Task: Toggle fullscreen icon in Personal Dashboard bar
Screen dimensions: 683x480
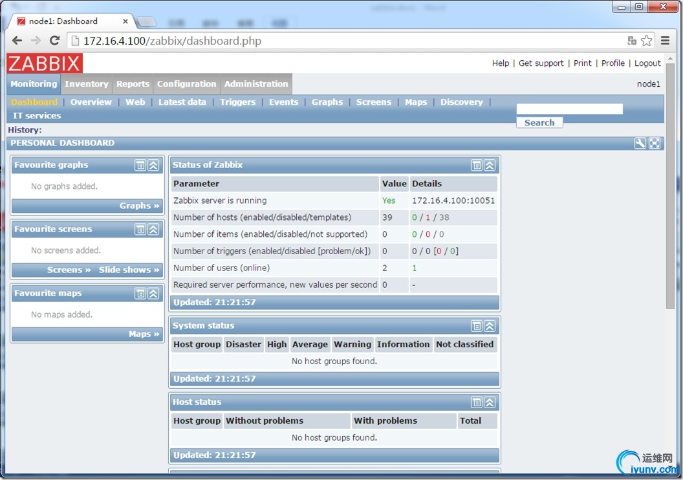Action: tap(655, 143)
